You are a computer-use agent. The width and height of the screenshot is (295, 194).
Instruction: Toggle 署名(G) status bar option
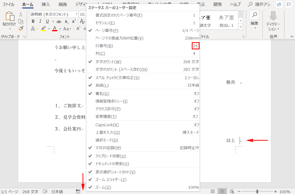143,94
